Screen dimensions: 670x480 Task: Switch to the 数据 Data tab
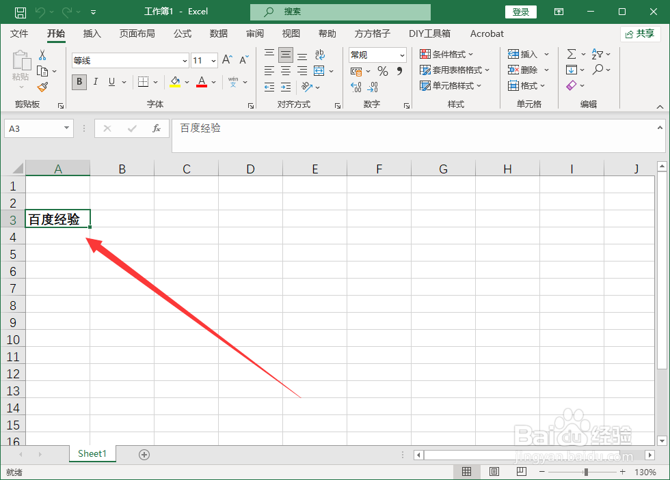click(218, 33)
